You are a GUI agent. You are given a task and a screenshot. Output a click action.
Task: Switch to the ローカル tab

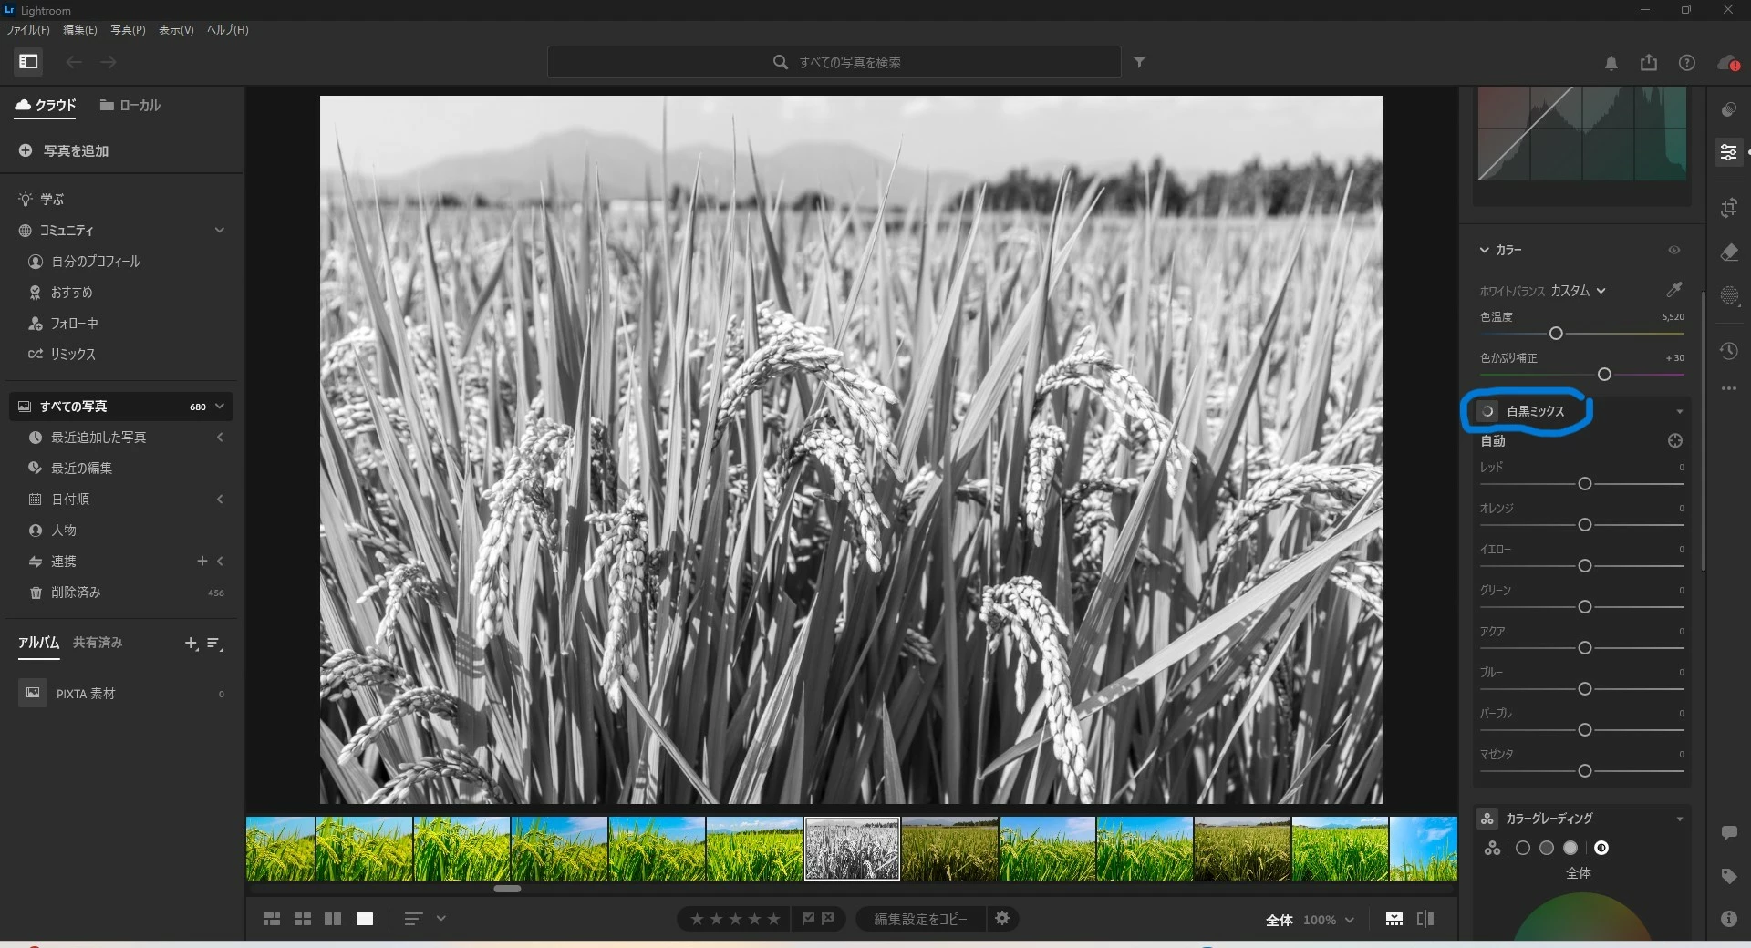click(130, 106)
